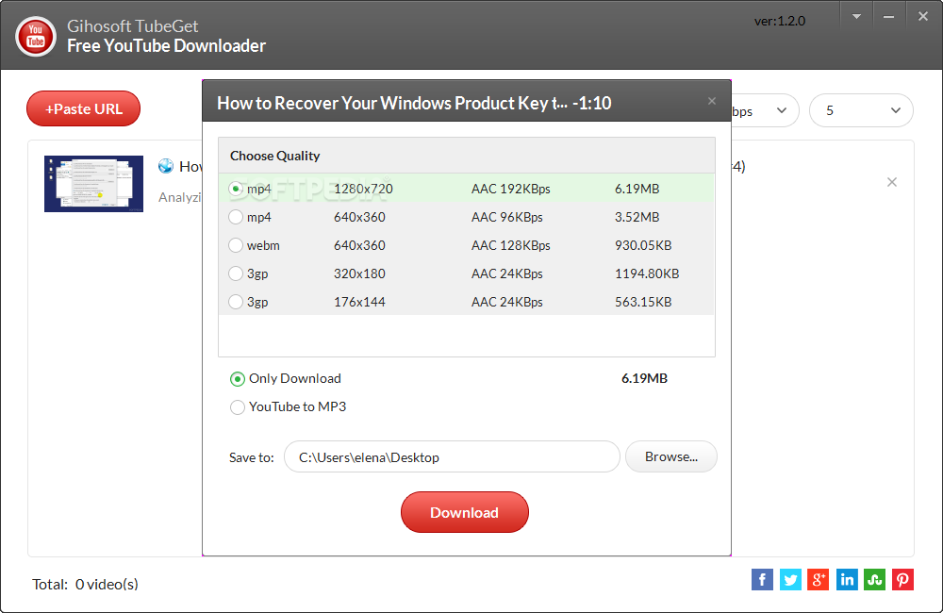This screenshot has width=943, height=613.
Task: Open the simultaneous downloads dropdown showing 5
Action: pyautogui.click(x=861, y=110)
